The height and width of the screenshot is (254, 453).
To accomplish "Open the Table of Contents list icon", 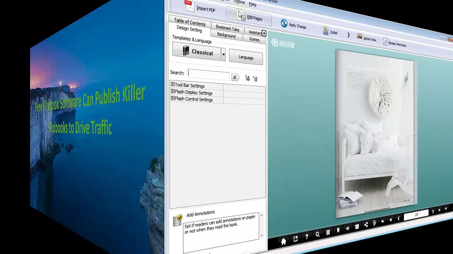I will [x=374, y=223].
